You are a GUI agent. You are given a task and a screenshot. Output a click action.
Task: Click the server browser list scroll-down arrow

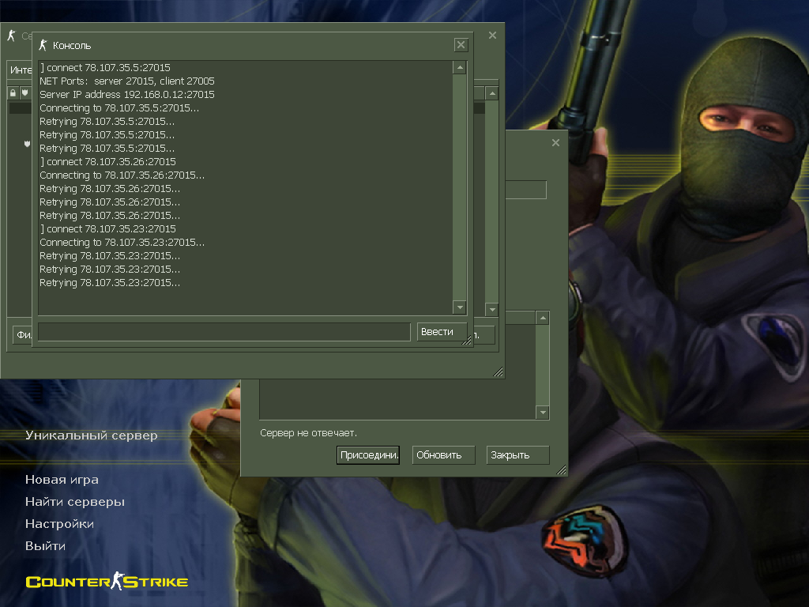492,310
